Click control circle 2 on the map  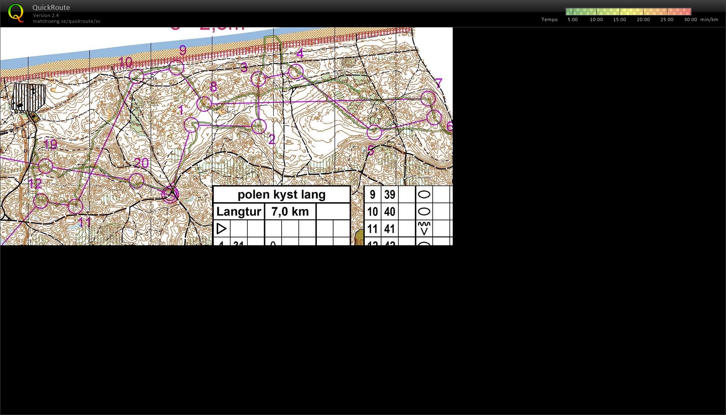point(259,127)
